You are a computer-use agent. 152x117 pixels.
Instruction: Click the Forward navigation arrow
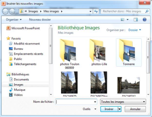[x=12, y=11]
